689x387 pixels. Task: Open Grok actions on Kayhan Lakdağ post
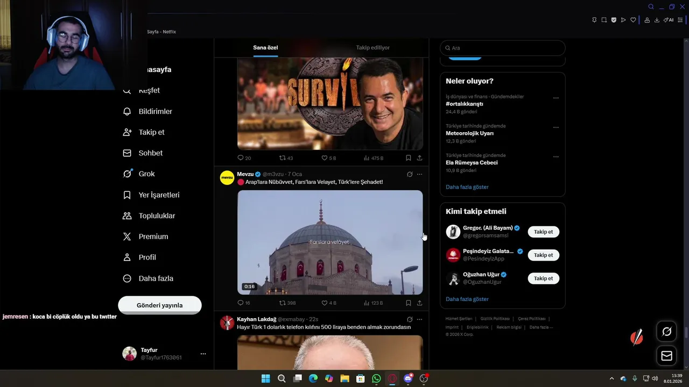click(x=410, y=319)
